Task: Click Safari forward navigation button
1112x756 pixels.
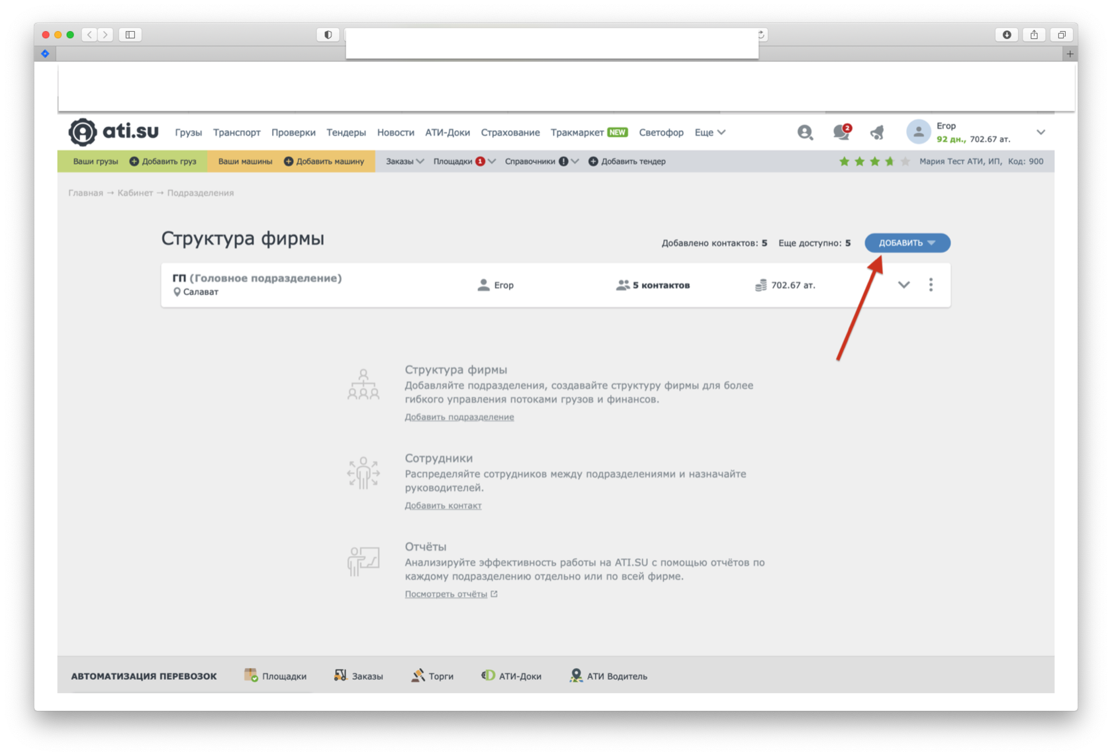Action: coord(105,34)
